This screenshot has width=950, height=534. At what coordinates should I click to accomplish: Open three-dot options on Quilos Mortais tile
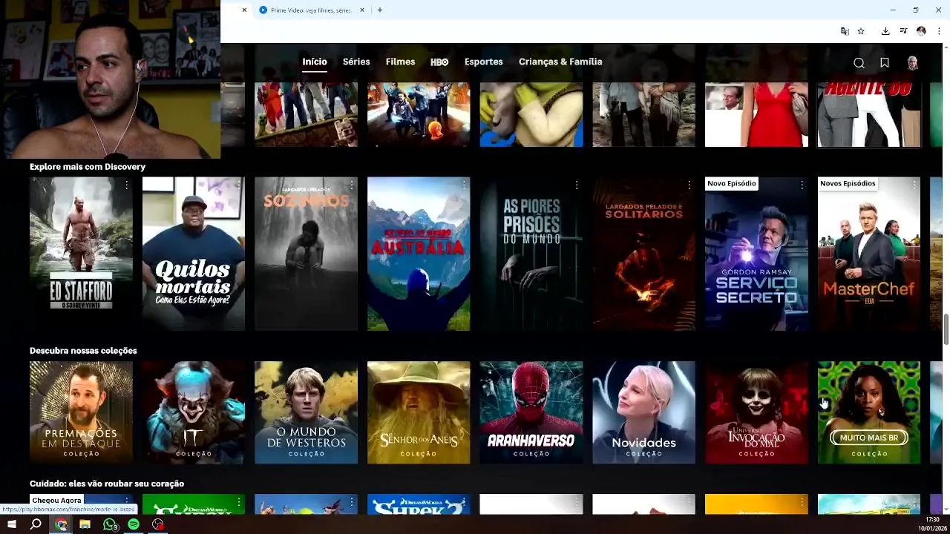pos(239,185)
